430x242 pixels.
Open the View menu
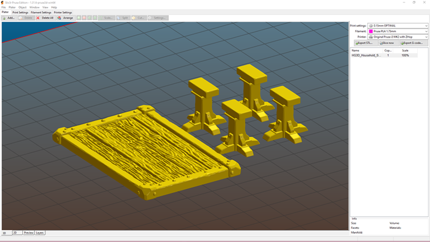[x=45, y=7]
